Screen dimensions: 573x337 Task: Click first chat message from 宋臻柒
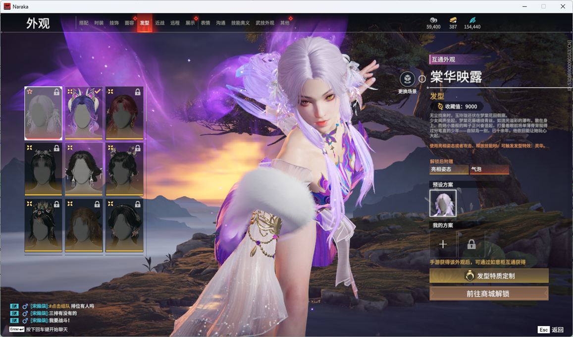tap(52, 306)
